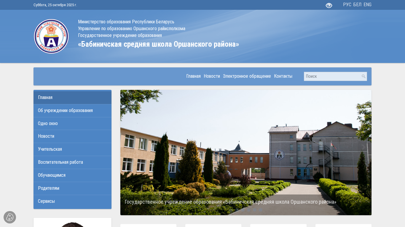Click the search magnifier icon
Image resolution: width=405 pixels, height=227 pixels.
363,76
